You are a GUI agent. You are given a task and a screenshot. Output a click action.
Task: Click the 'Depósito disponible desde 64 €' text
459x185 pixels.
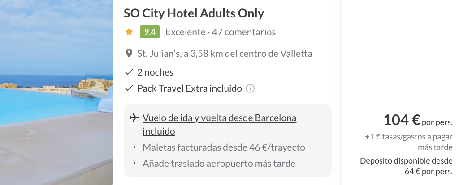[x=406, y=166]
